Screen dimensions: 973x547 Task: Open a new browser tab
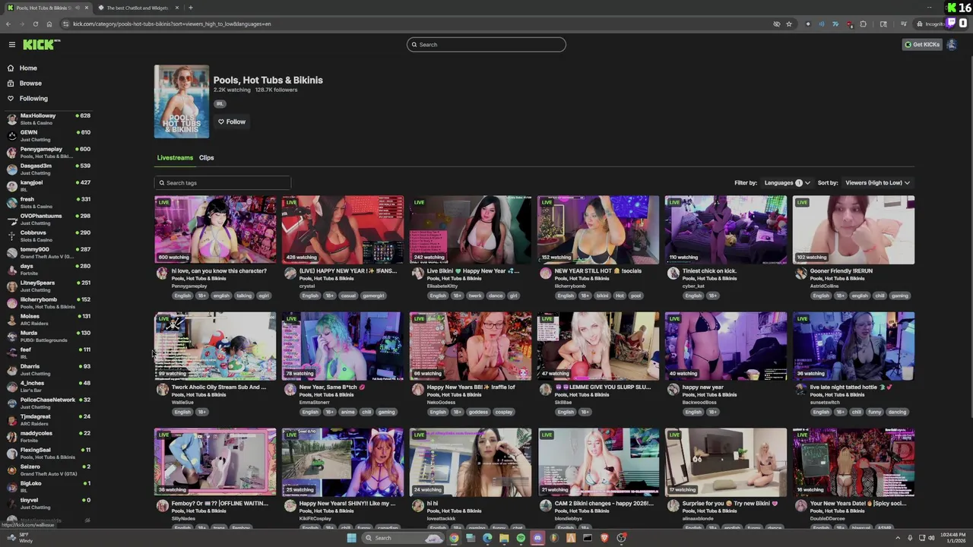point(190,8)
